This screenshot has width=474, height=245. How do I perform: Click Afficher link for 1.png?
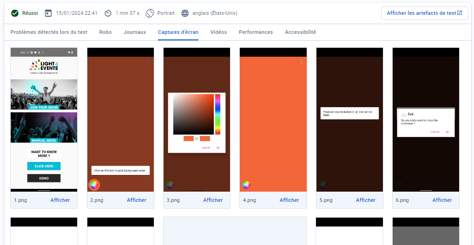coord(60,200)
